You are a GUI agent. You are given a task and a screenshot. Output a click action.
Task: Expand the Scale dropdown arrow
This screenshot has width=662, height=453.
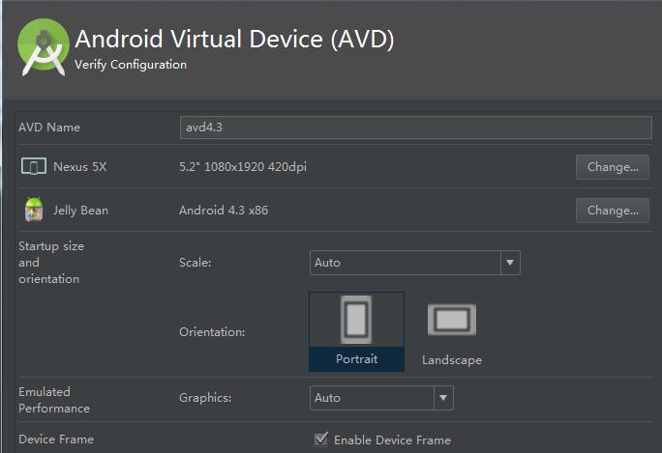(x=510, y=262)
